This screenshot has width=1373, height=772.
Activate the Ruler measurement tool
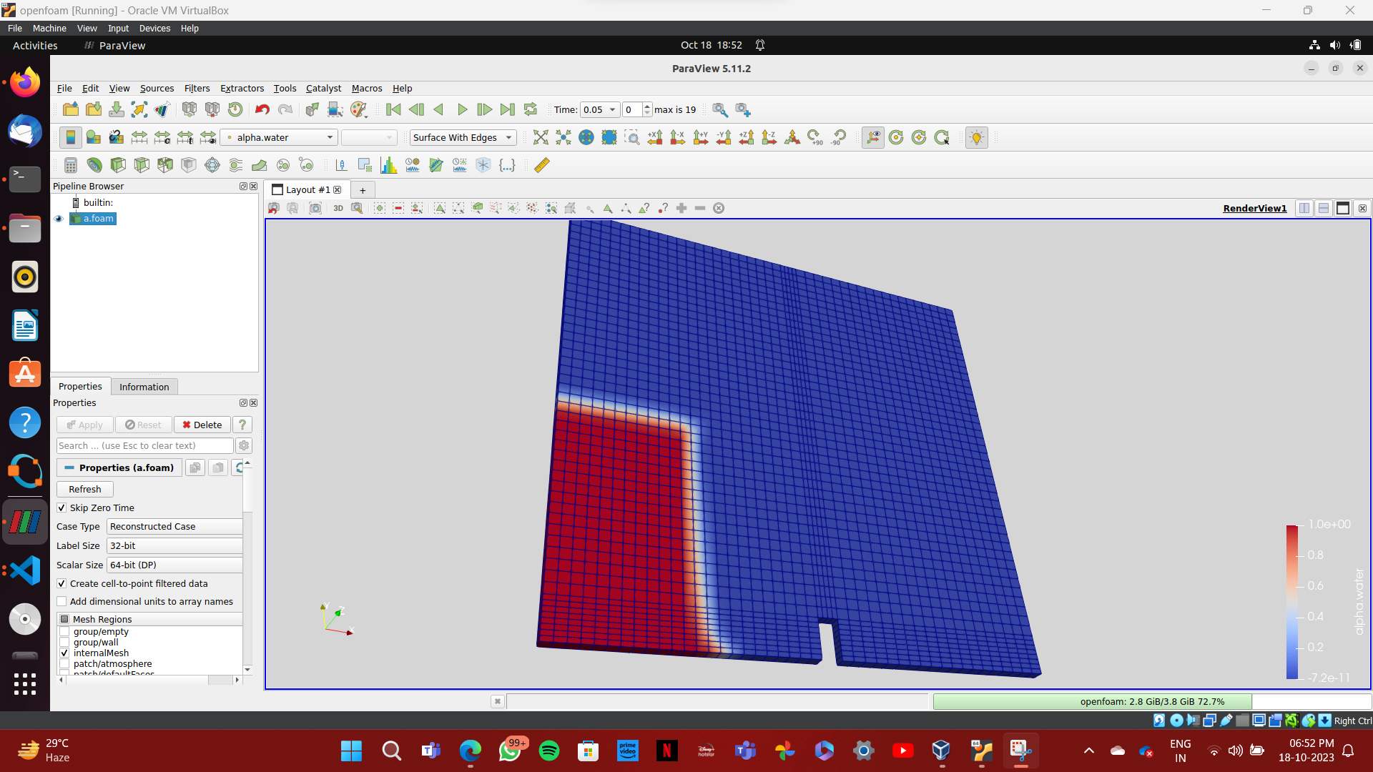tap(541, 165)
